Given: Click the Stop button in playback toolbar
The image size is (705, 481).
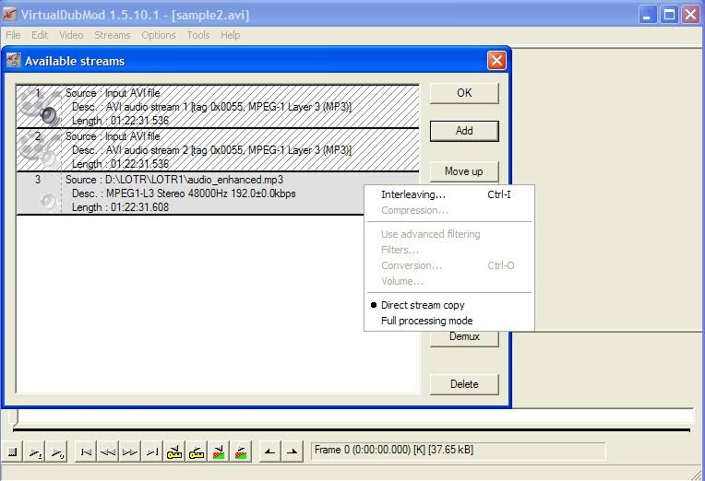Looking at the screenshot, I should [13, 452].
